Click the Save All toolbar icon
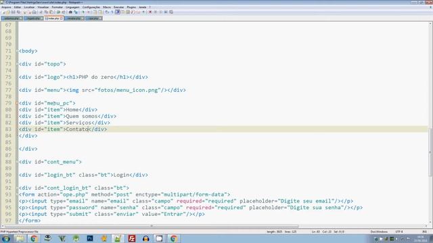The image size is (433, 243). click(x=18, y=12)
